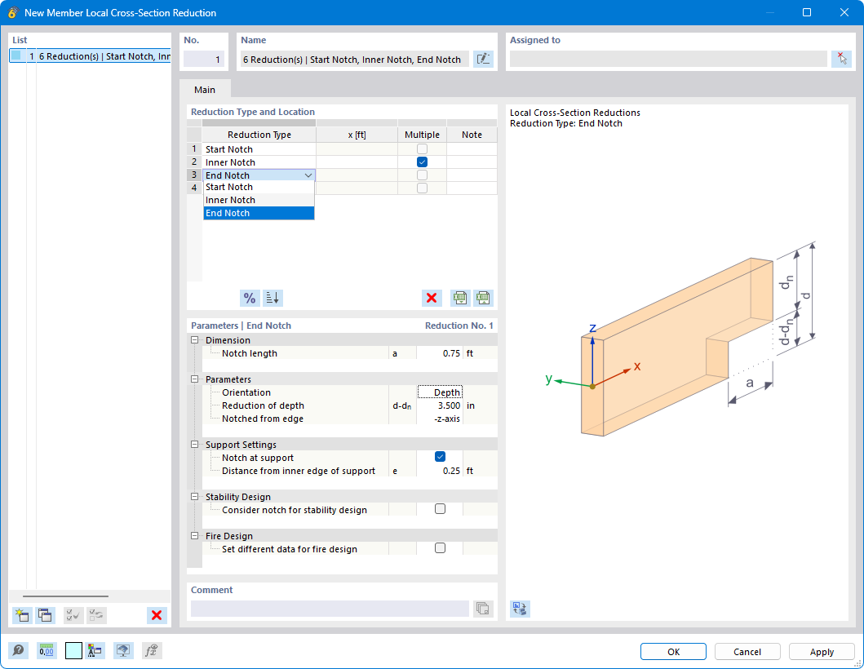Enable Consider notch for stability design
Image resolution: width=864 pixels, height=669 pixels.
tap(440, 509)
